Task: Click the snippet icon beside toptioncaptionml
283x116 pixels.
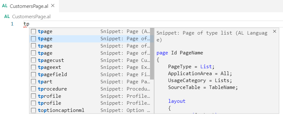Action: pyautogui.click(x=33, y=110)
